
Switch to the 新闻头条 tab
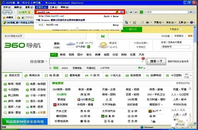(33, 75)
